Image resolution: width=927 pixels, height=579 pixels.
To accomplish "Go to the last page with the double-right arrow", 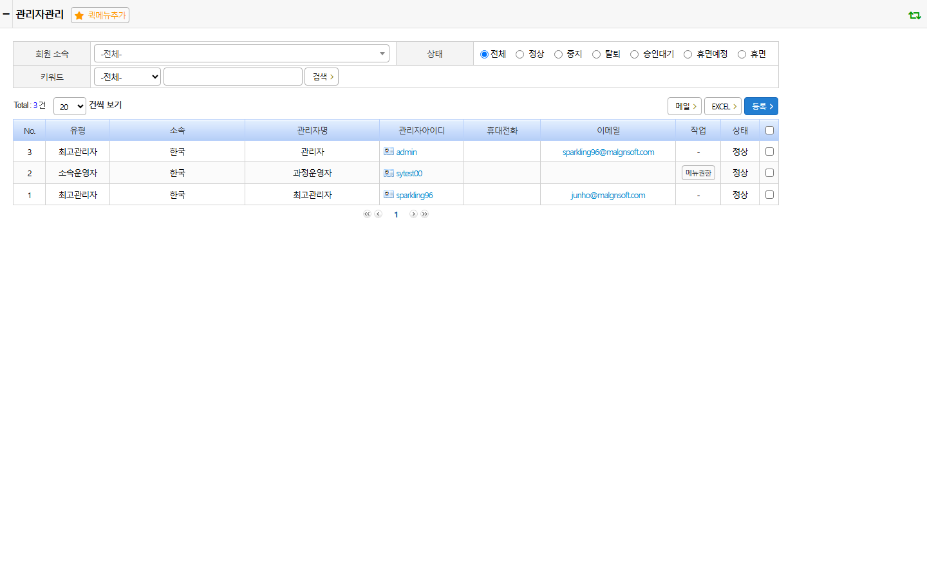I will click(425, 214).
